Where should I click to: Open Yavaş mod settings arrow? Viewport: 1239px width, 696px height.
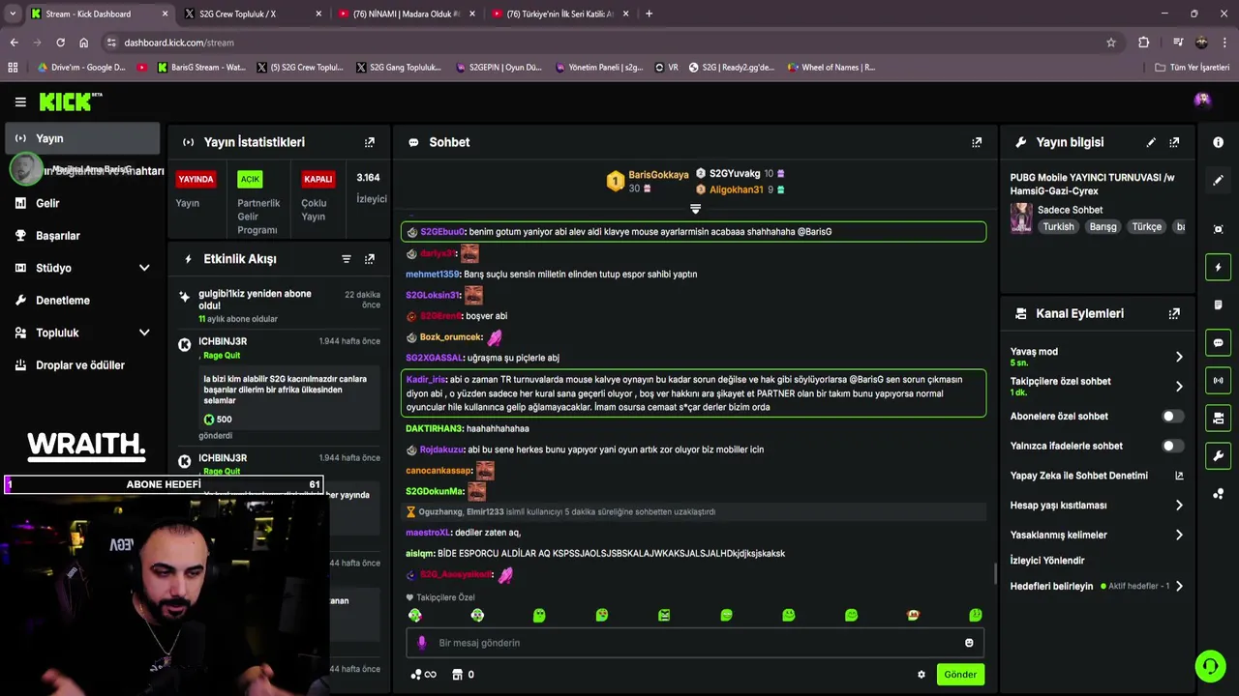click(1178, 357)
